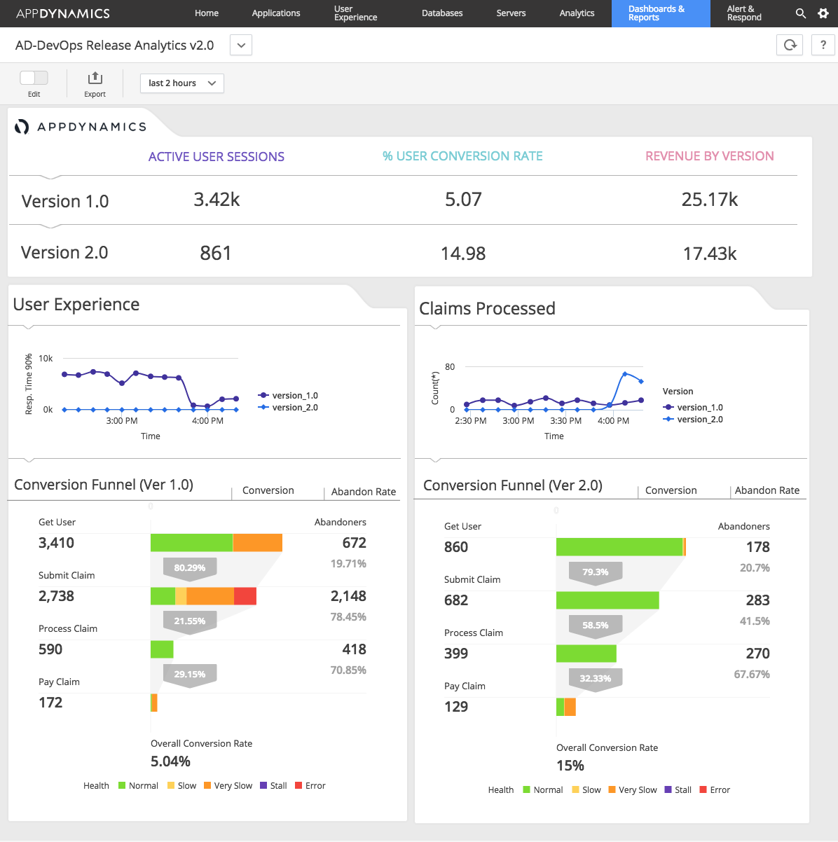Go to the Home menu

click(207, 13)
